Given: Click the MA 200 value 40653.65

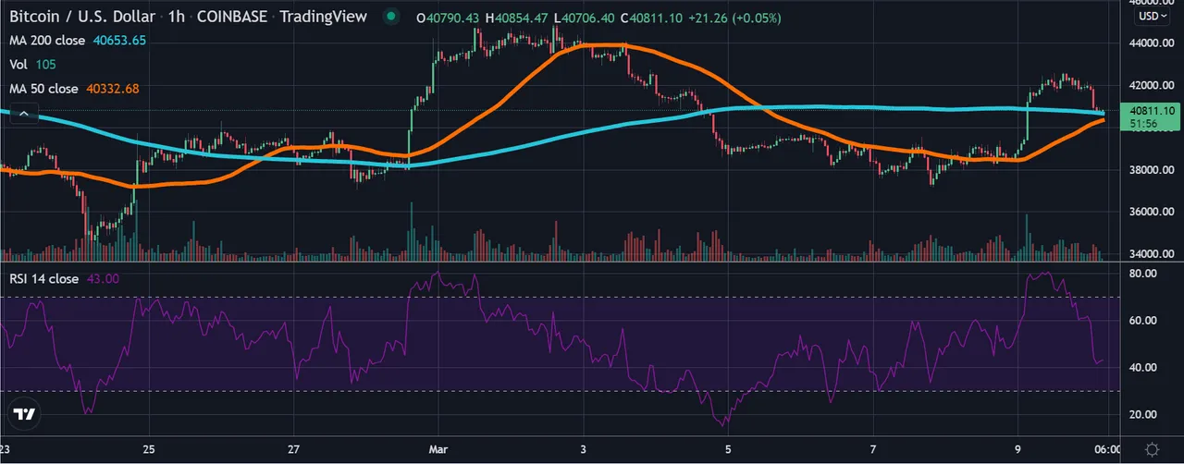Looking at the screenshot, I should (x=117, y=41).
